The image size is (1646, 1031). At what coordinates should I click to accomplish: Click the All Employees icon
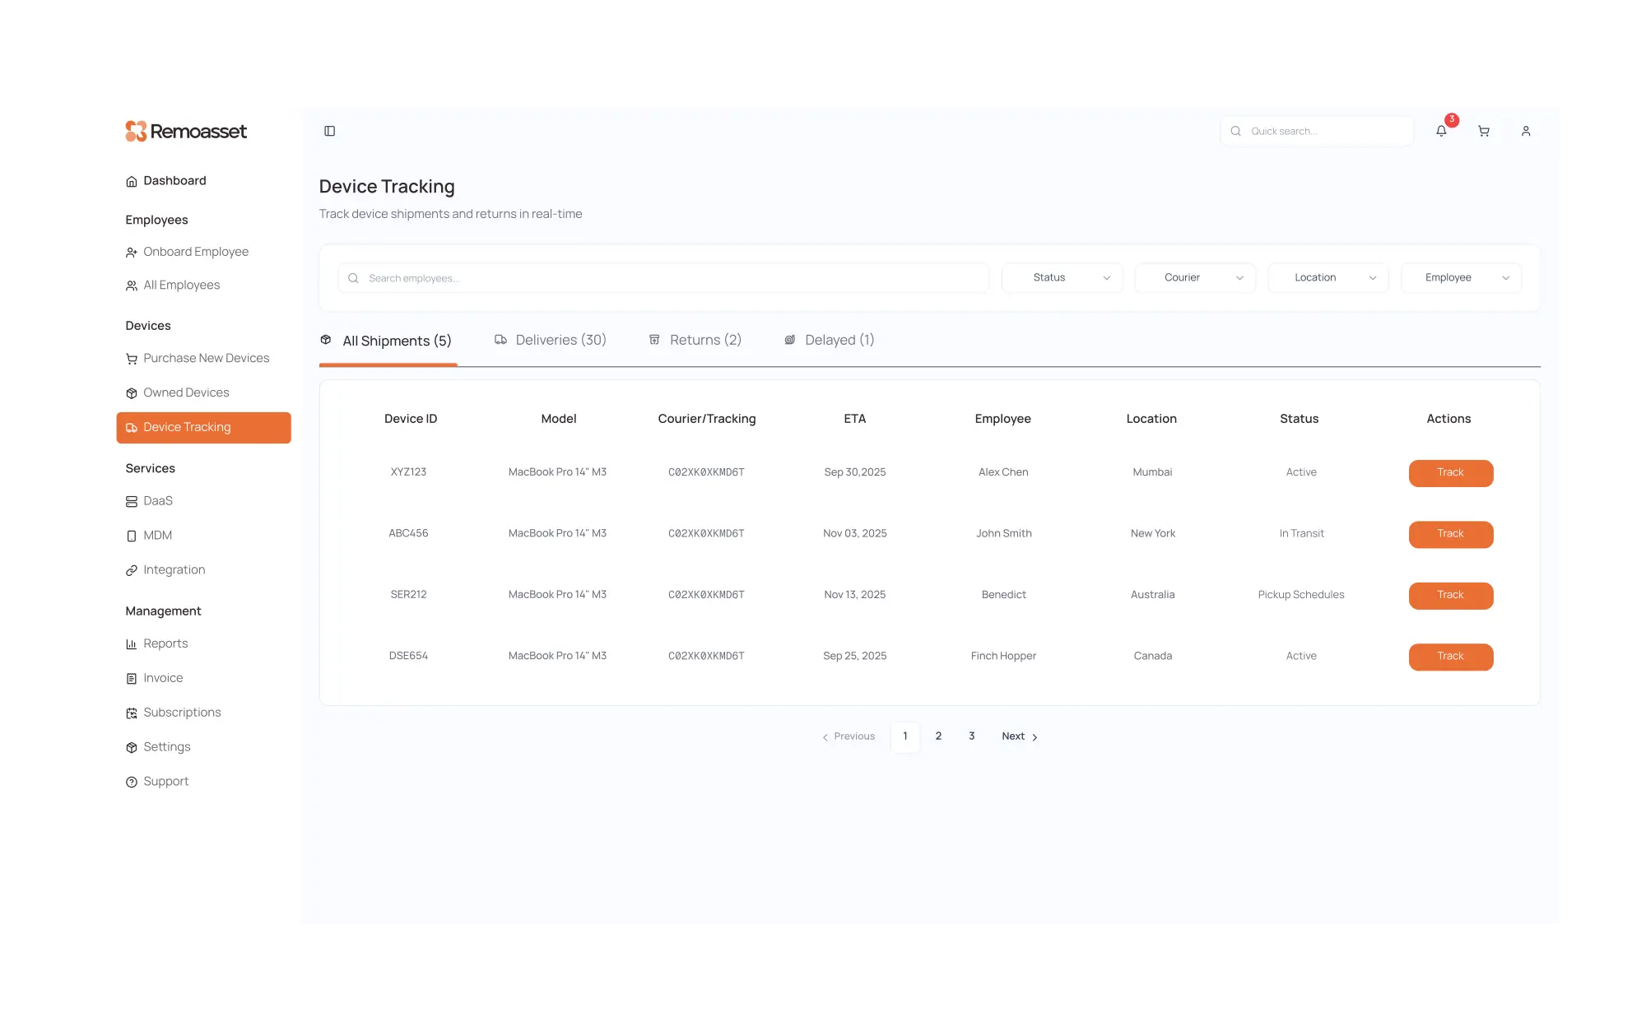coord(132,286)
